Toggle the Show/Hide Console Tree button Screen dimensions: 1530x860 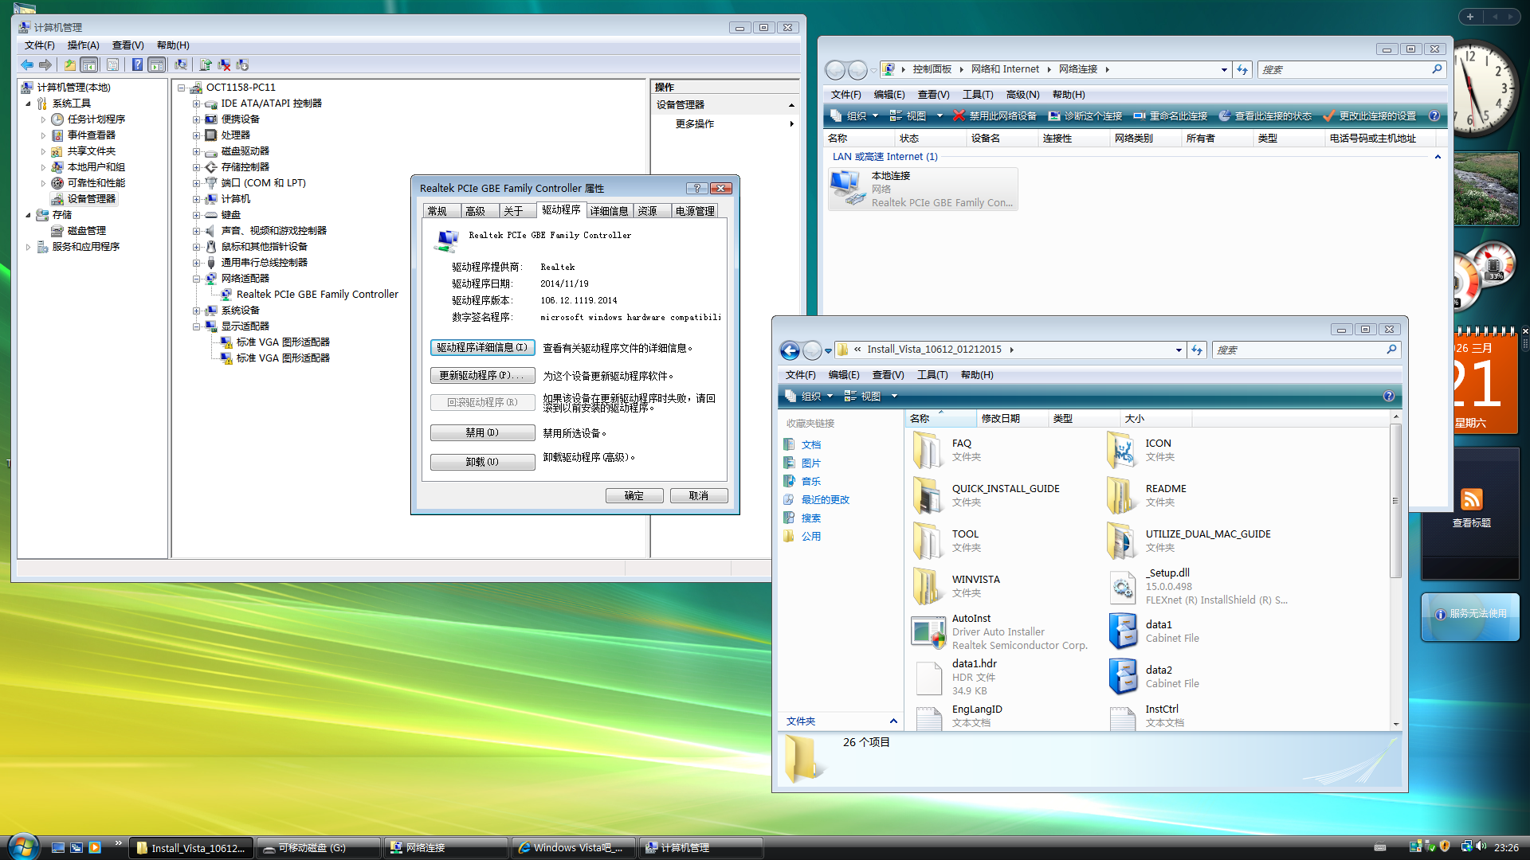(x=89, y=64)
